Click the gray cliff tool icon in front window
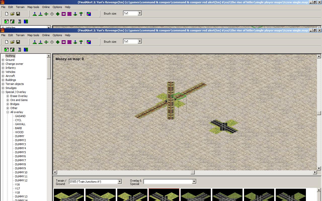 [12, 49]
